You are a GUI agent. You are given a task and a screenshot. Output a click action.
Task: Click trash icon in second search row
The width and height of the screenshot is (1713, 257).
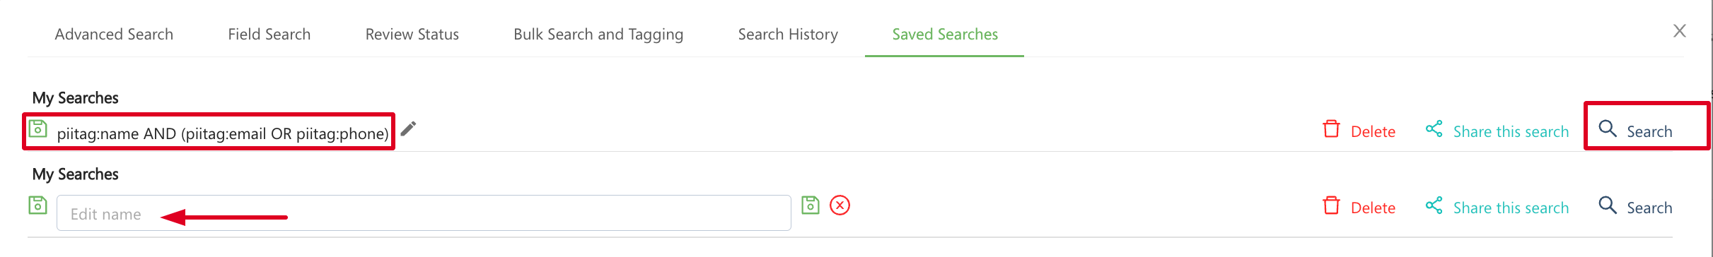1331,205
